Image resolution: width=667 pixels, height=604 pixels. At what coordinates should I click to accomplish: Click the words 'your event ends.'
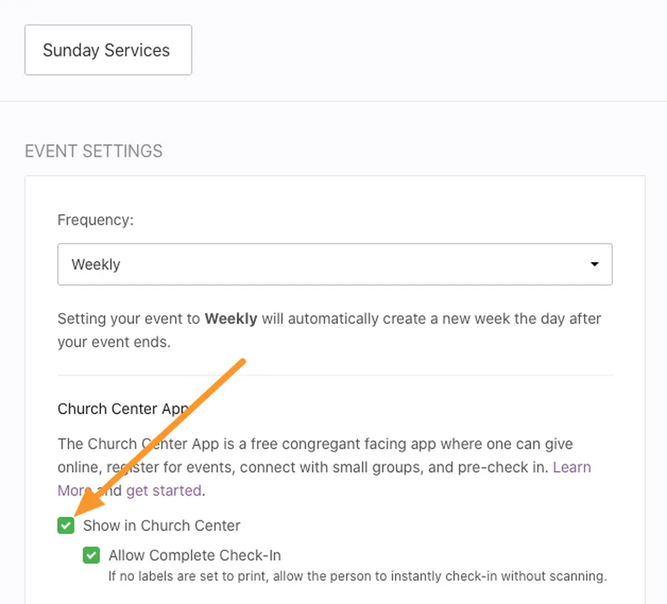(x=114, y=342)
